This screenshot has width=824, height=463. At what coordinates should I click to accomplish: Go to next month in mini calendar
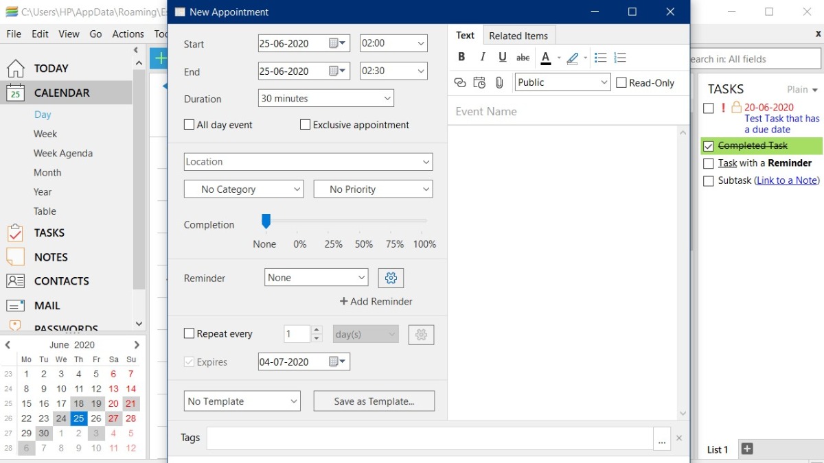[x=137, y=345]
